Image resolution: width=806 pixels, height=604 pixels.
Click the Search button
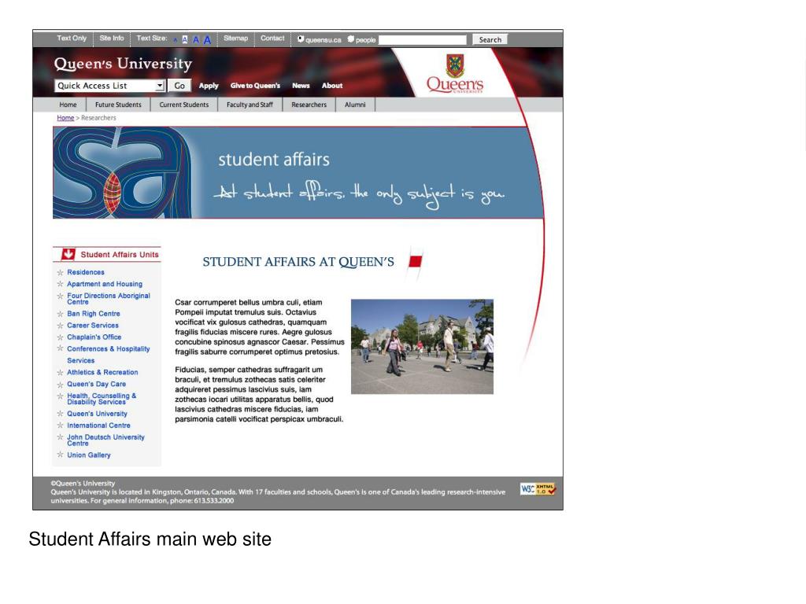tap(490, 39)
